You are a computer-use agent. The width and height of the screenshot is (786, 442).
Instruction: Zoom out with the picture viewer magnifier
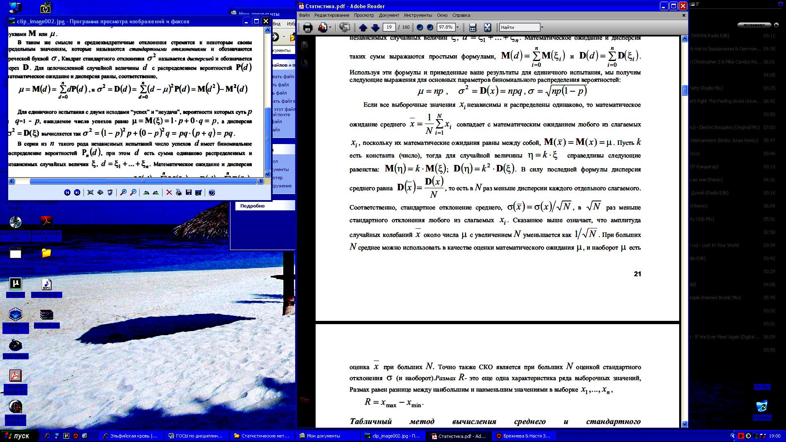(x=133, y=192)
